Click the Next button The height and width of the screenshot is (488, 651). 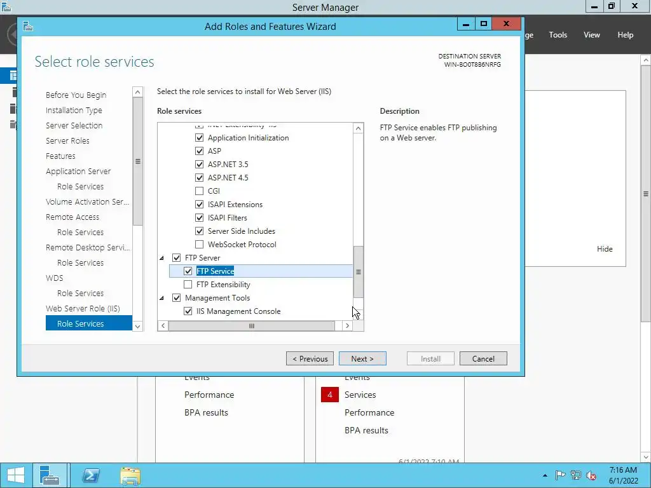(362, 358)
